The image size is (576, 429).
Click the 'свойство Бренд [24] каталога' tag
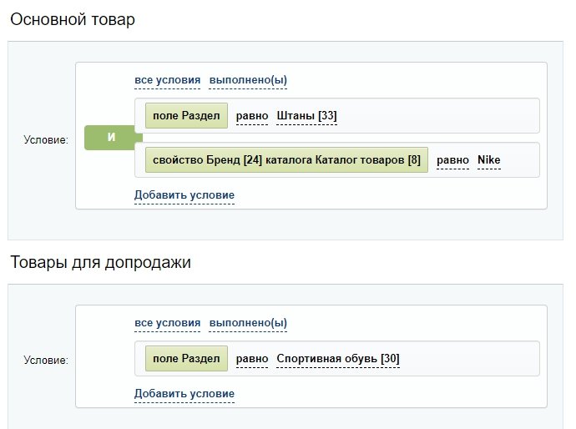286,159
